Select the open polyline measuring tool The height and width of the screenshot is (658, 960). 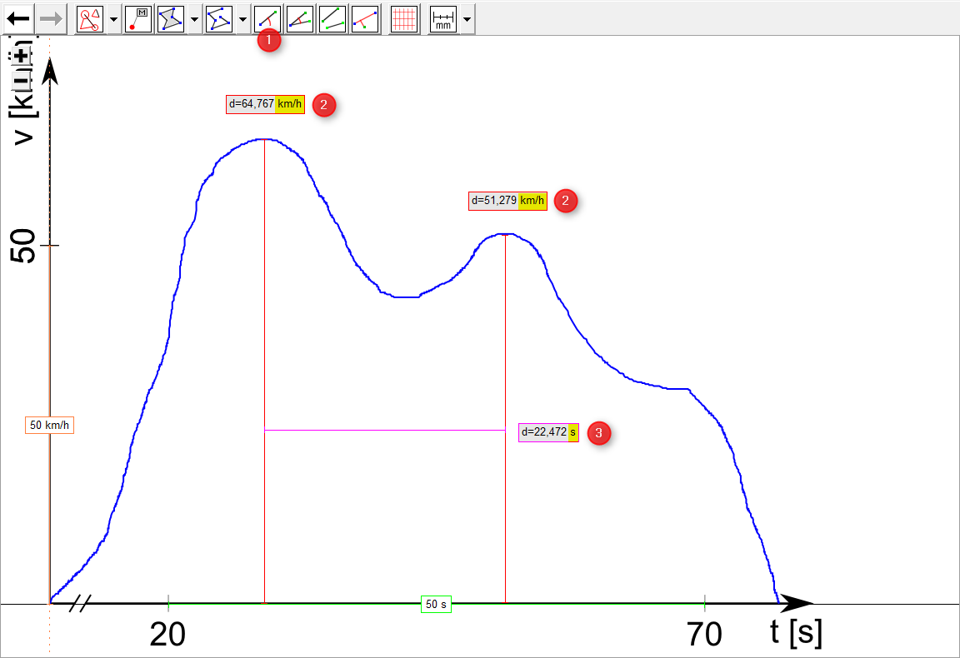[219, 19]
